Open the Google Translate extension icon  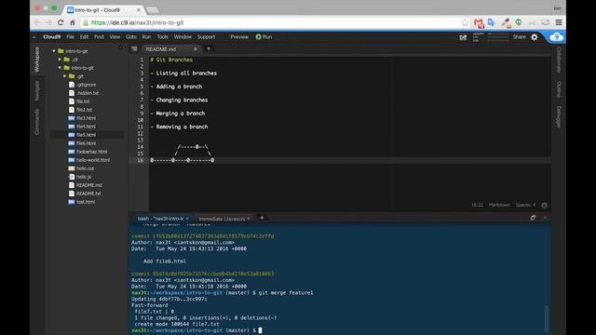point(492,22)
